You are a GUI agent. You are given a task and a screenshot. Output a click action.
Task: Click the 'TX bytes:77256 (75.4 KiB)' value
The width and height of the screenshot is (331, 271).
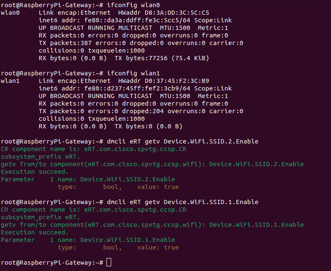[x=162, y=58]
